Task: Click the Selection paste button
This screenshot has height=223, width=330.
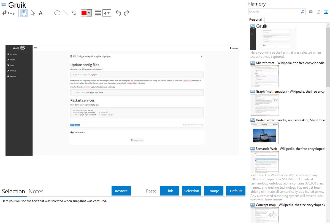Action: [192, 191]
